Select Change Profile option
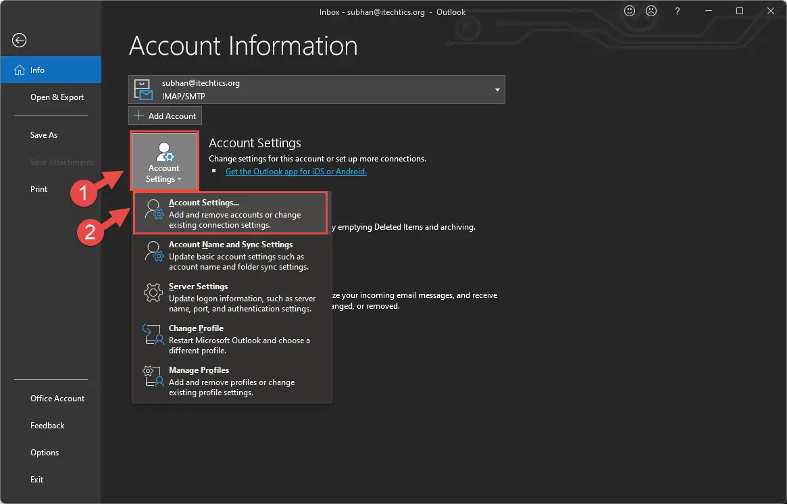The height and width of the screenshot is (504, 787). coord(232,339)
